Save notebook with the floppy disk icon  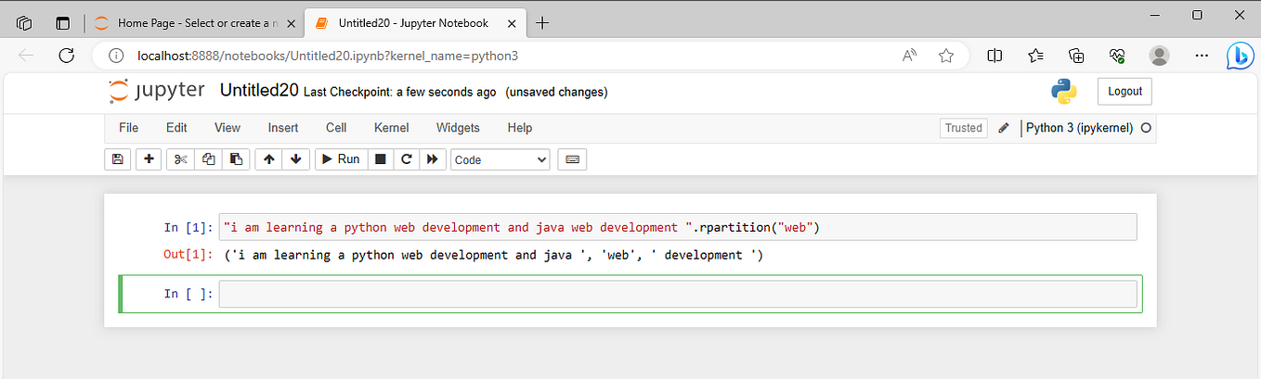pos(117,159)
